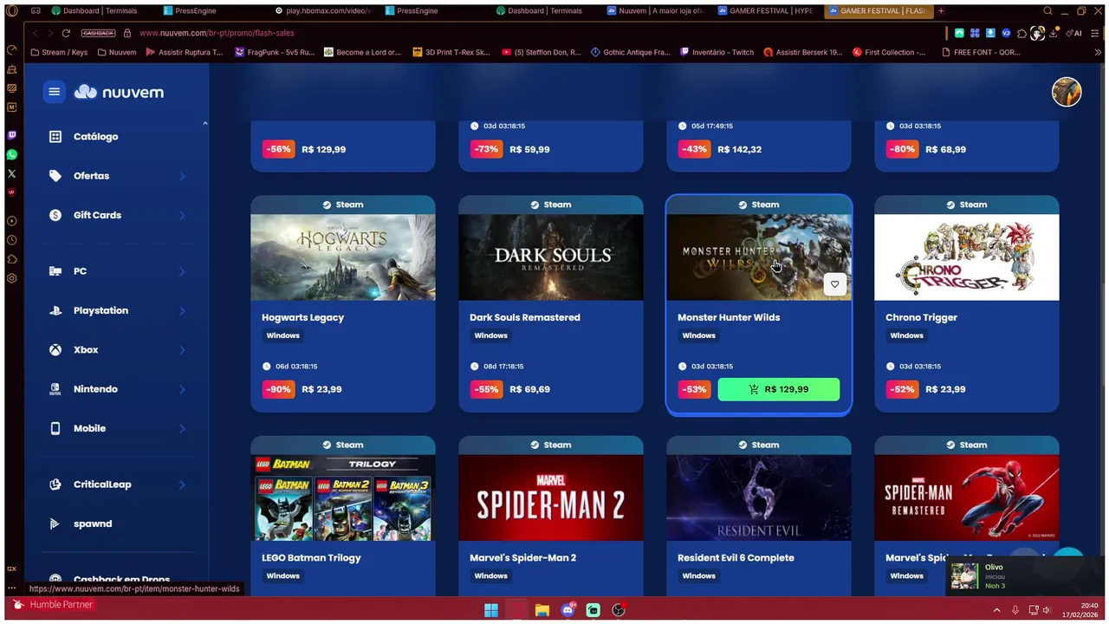Click the Ofertas tag icon
This screenshot has height=624, width=1109.
pyautogui.click(x=55, y=176)
